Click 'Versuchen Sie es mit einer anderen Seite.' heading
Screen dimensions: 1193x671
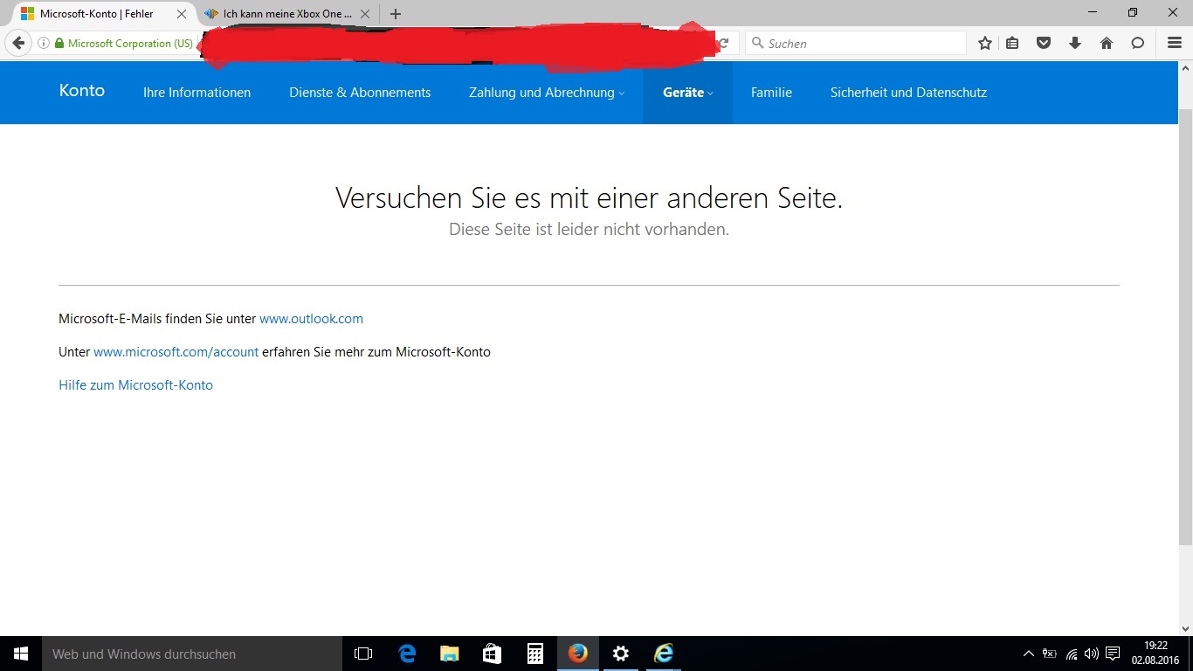(x=589, y=197)
